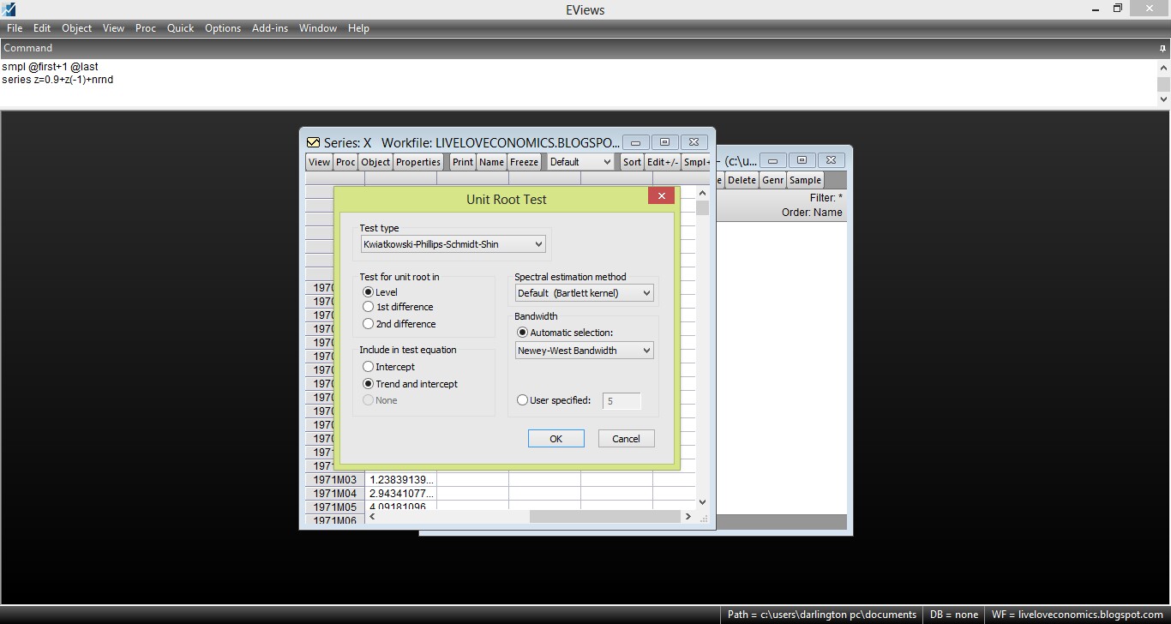The image size is (1171, 624).
Task: Select row 1971M04 in Series X
Action: click(x=335, y=494)
